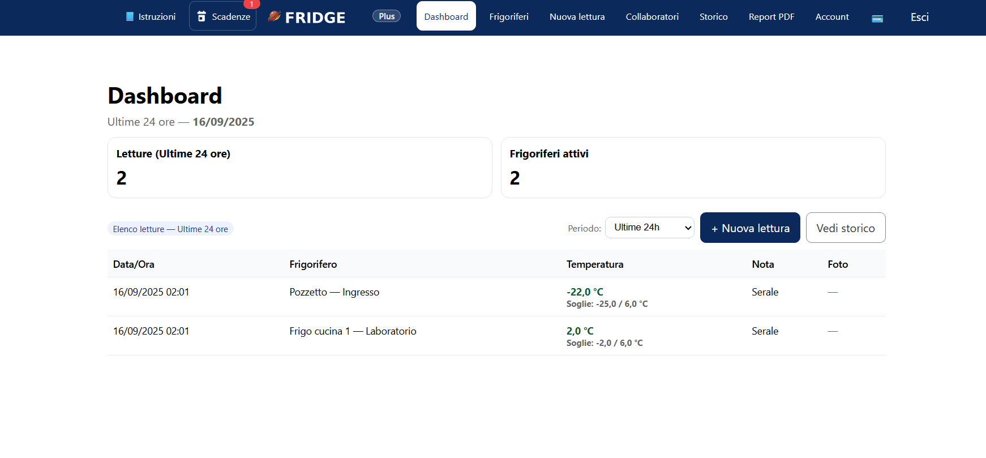The height and width of the screenshot is (458, 986).
Task: Open the Nuova lettura menu item
Action: coord(577,16)
